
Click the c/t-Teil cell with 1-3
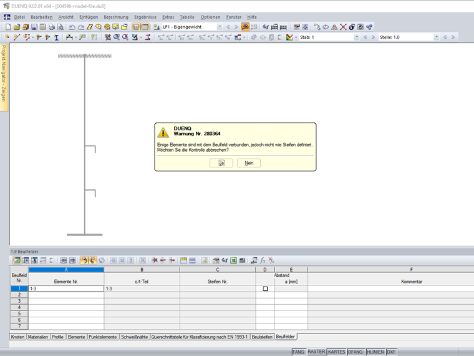[x=142, y=289]
